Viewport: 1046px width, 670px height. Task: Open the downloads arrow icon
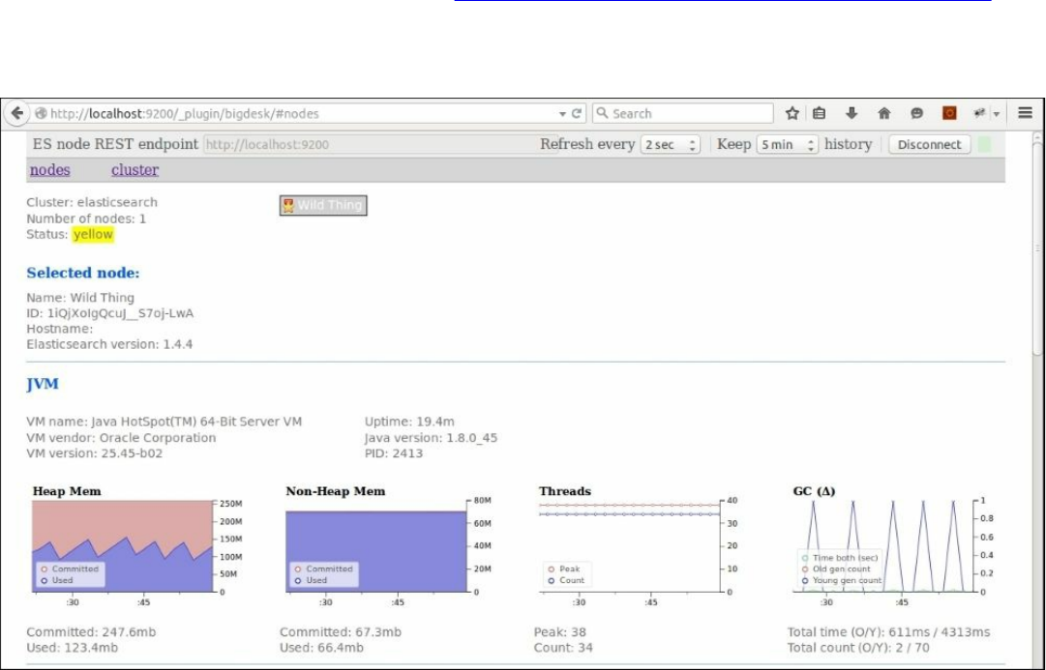point(852,113)
